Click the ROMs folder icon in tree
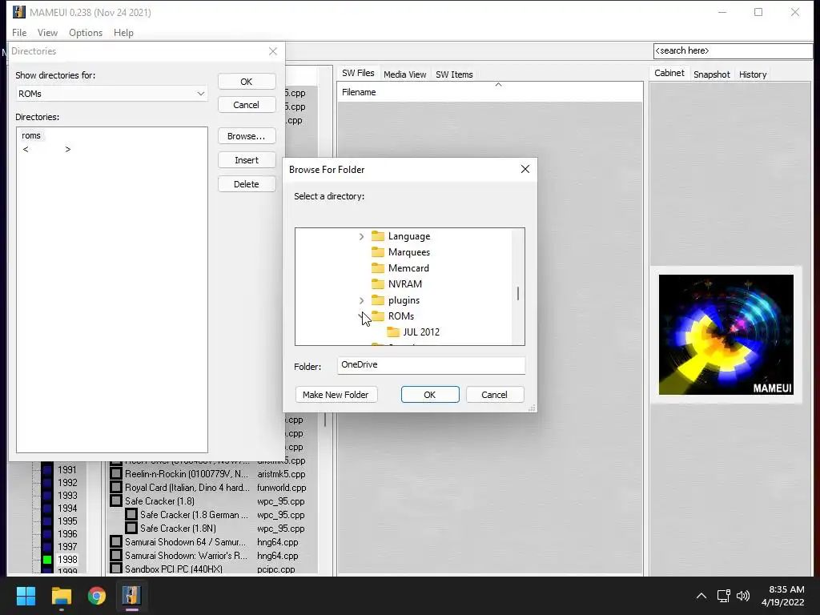The image size is (820, 615). point(378,316)
